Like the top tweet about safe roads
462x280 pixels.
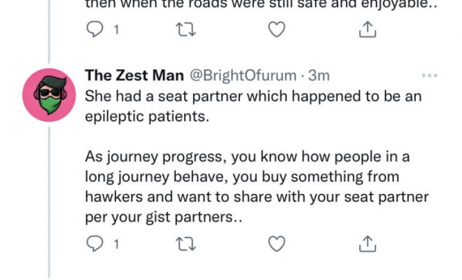[x=277, y=29]
